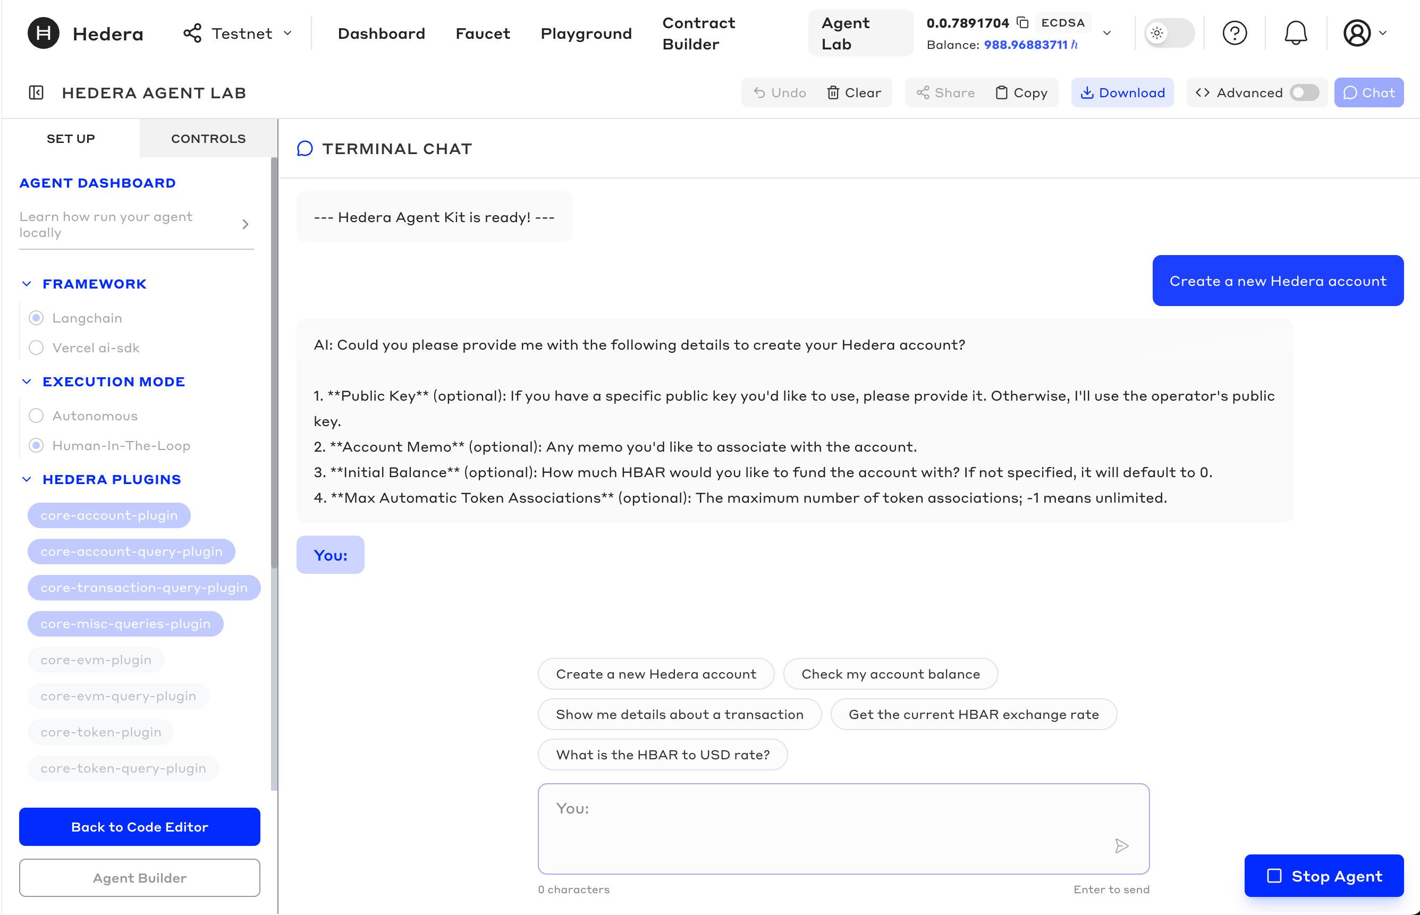Copy the agent code

1021,92
